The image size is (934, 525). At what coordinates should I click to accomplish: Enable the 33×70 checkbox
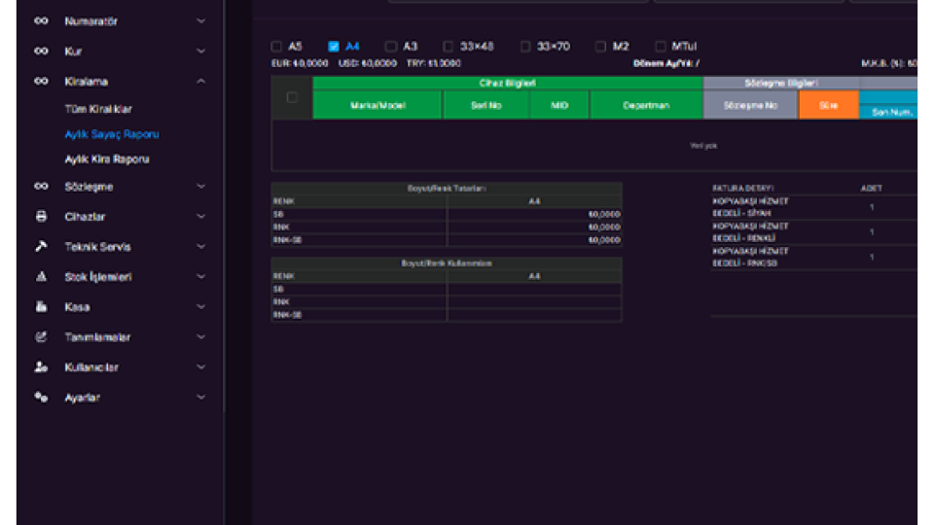[525, 46]
